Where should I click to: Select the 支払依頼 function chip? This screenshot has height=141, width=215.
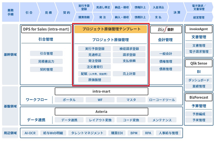[x=129, y=61]
